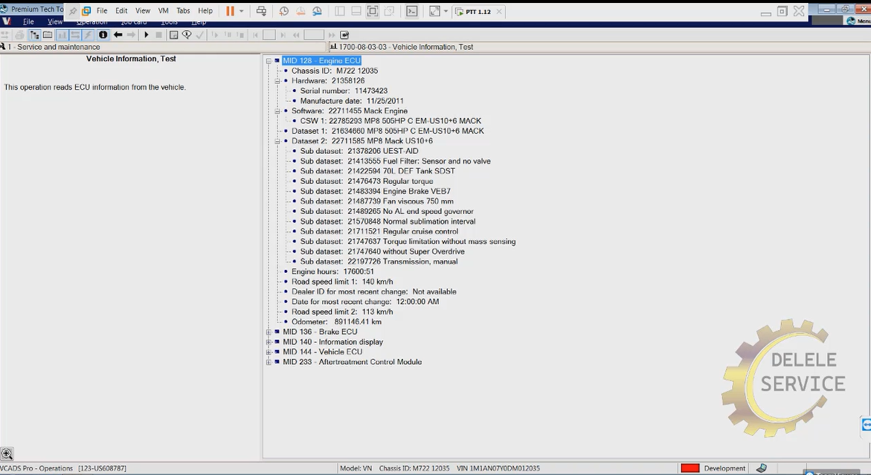
Task: Select the Engine hours 17600:51 row
Action: (x=332, y=271)
